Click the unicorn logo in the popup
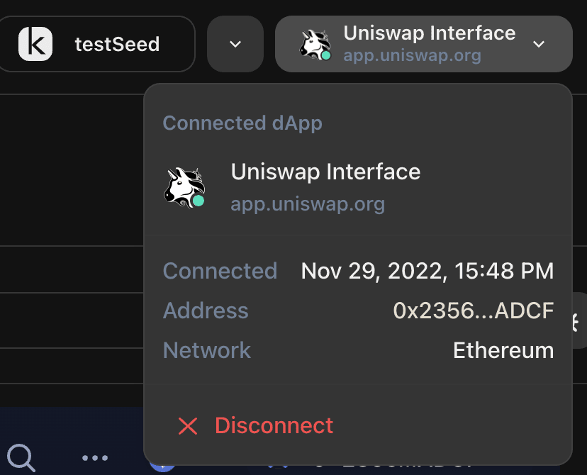 [184, 187]
